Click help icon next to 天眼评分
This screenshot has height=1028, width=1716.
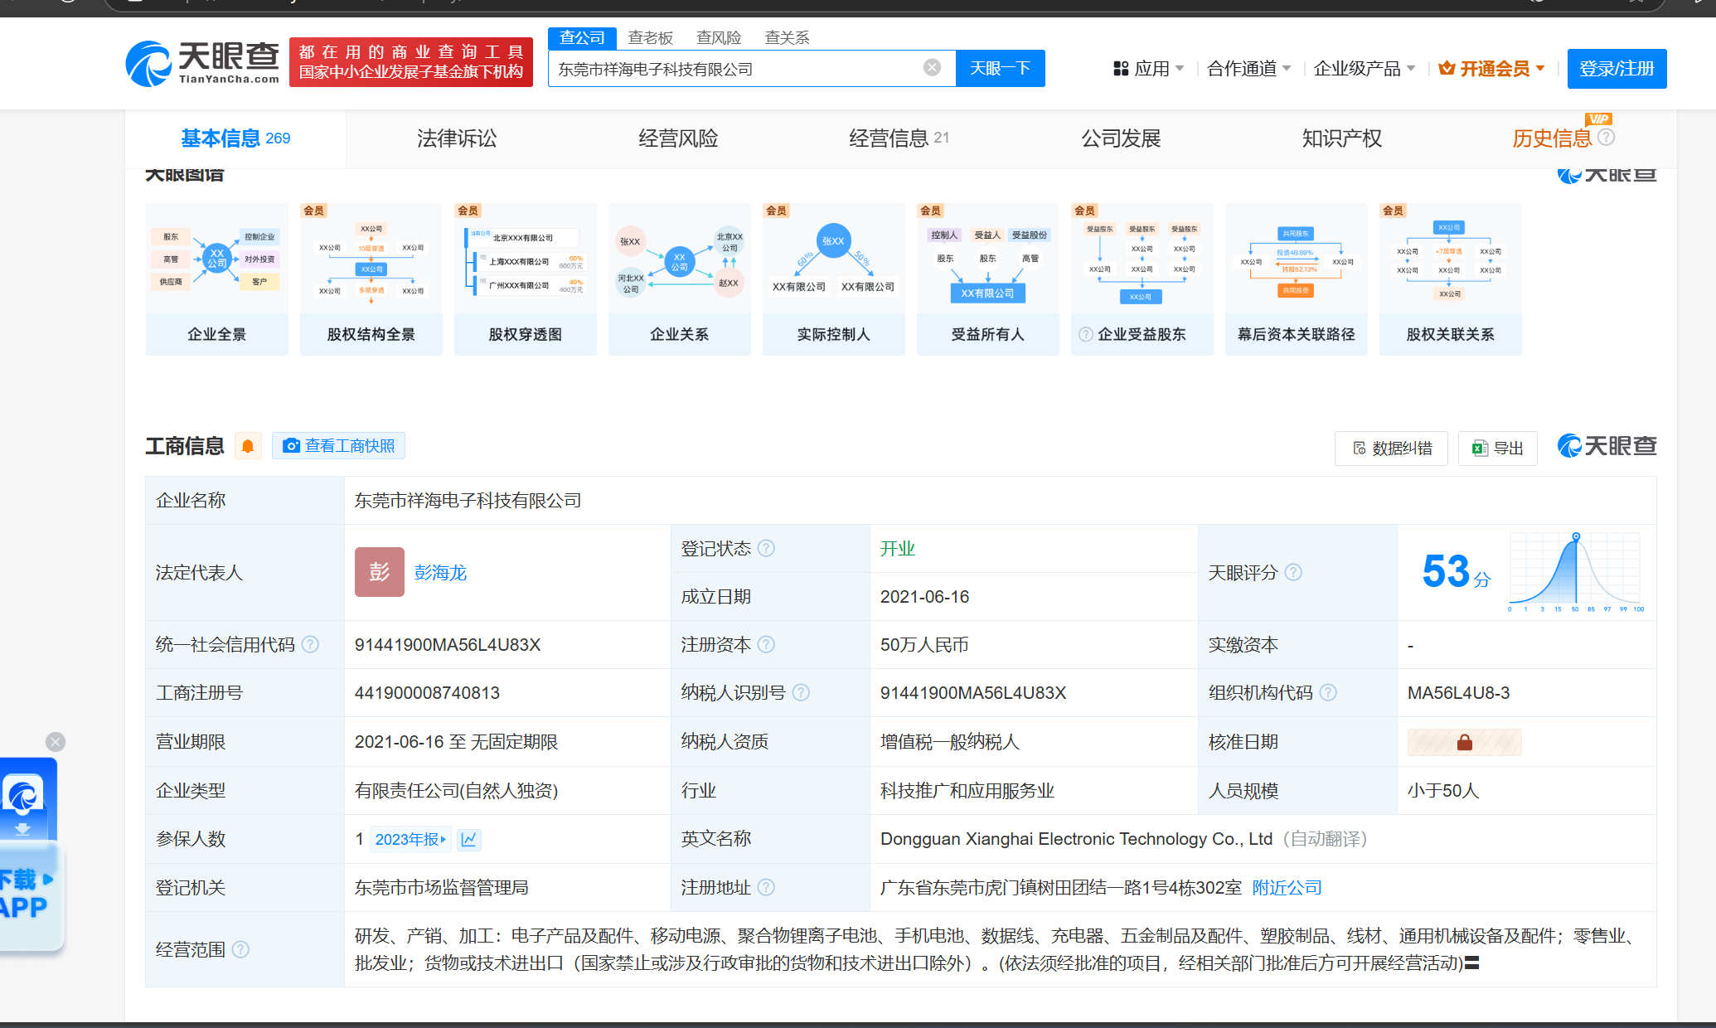1293,572
